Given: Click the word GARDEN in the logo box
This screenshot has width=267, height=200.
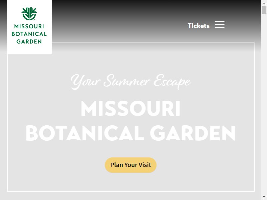Looking at the screenshot, I should point(29,41).
